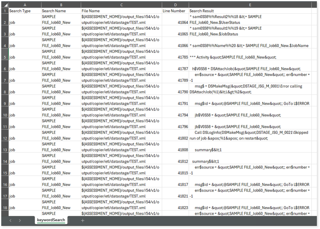Click the Line Number header cell
This screenshot has width=320, height=229.
(175, 11)
